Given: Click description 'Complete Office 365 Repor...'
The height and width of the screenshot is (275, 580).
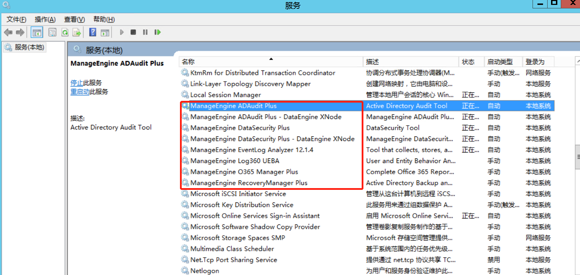Looking at the screenshot, I should [410, 172].
